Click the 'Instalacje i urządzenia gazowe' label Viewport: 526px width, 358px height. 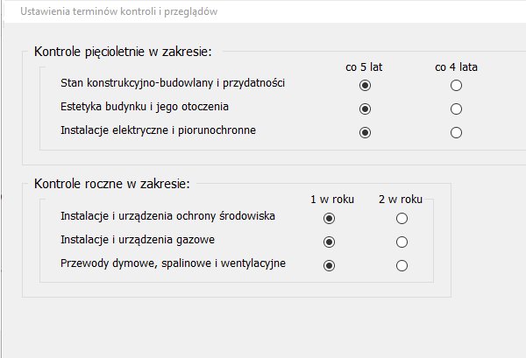(138, 239)
